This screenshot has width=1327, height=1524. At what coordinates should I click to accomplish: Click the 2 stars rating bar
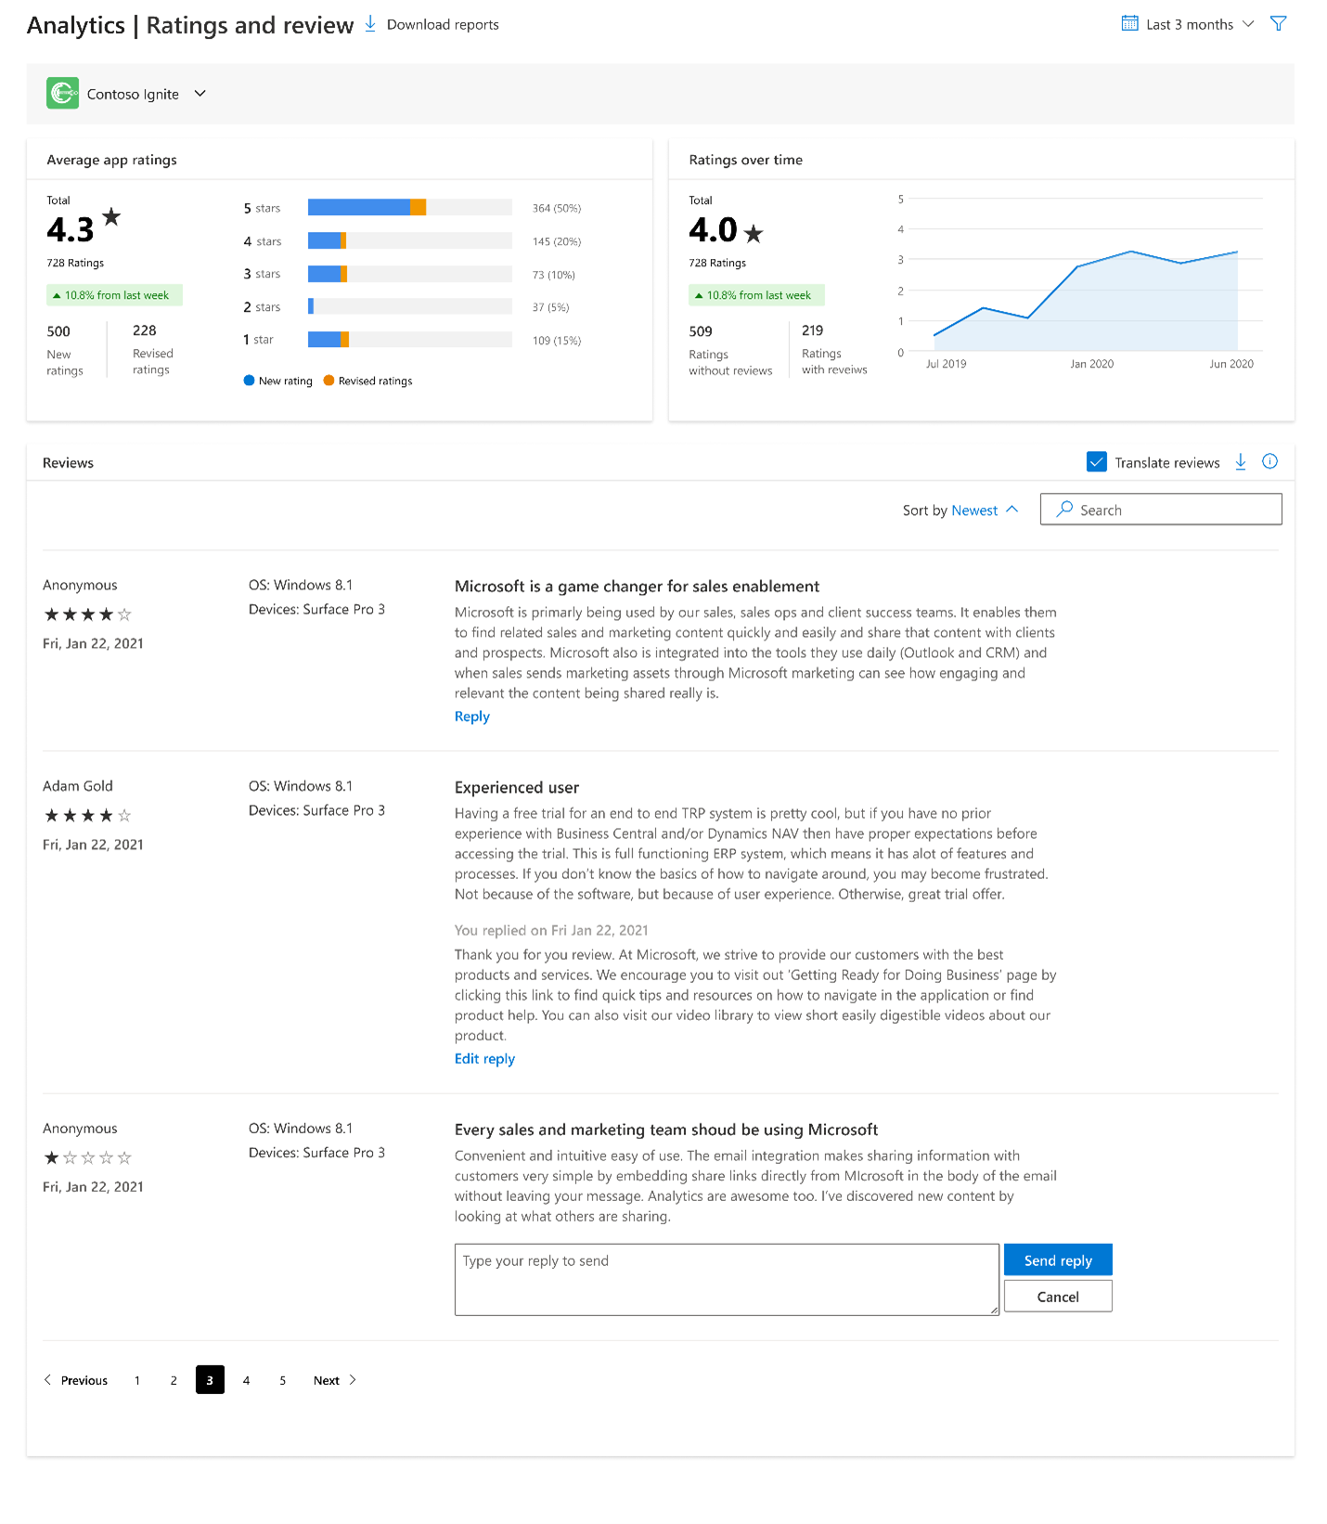click(x=410, y=306)
